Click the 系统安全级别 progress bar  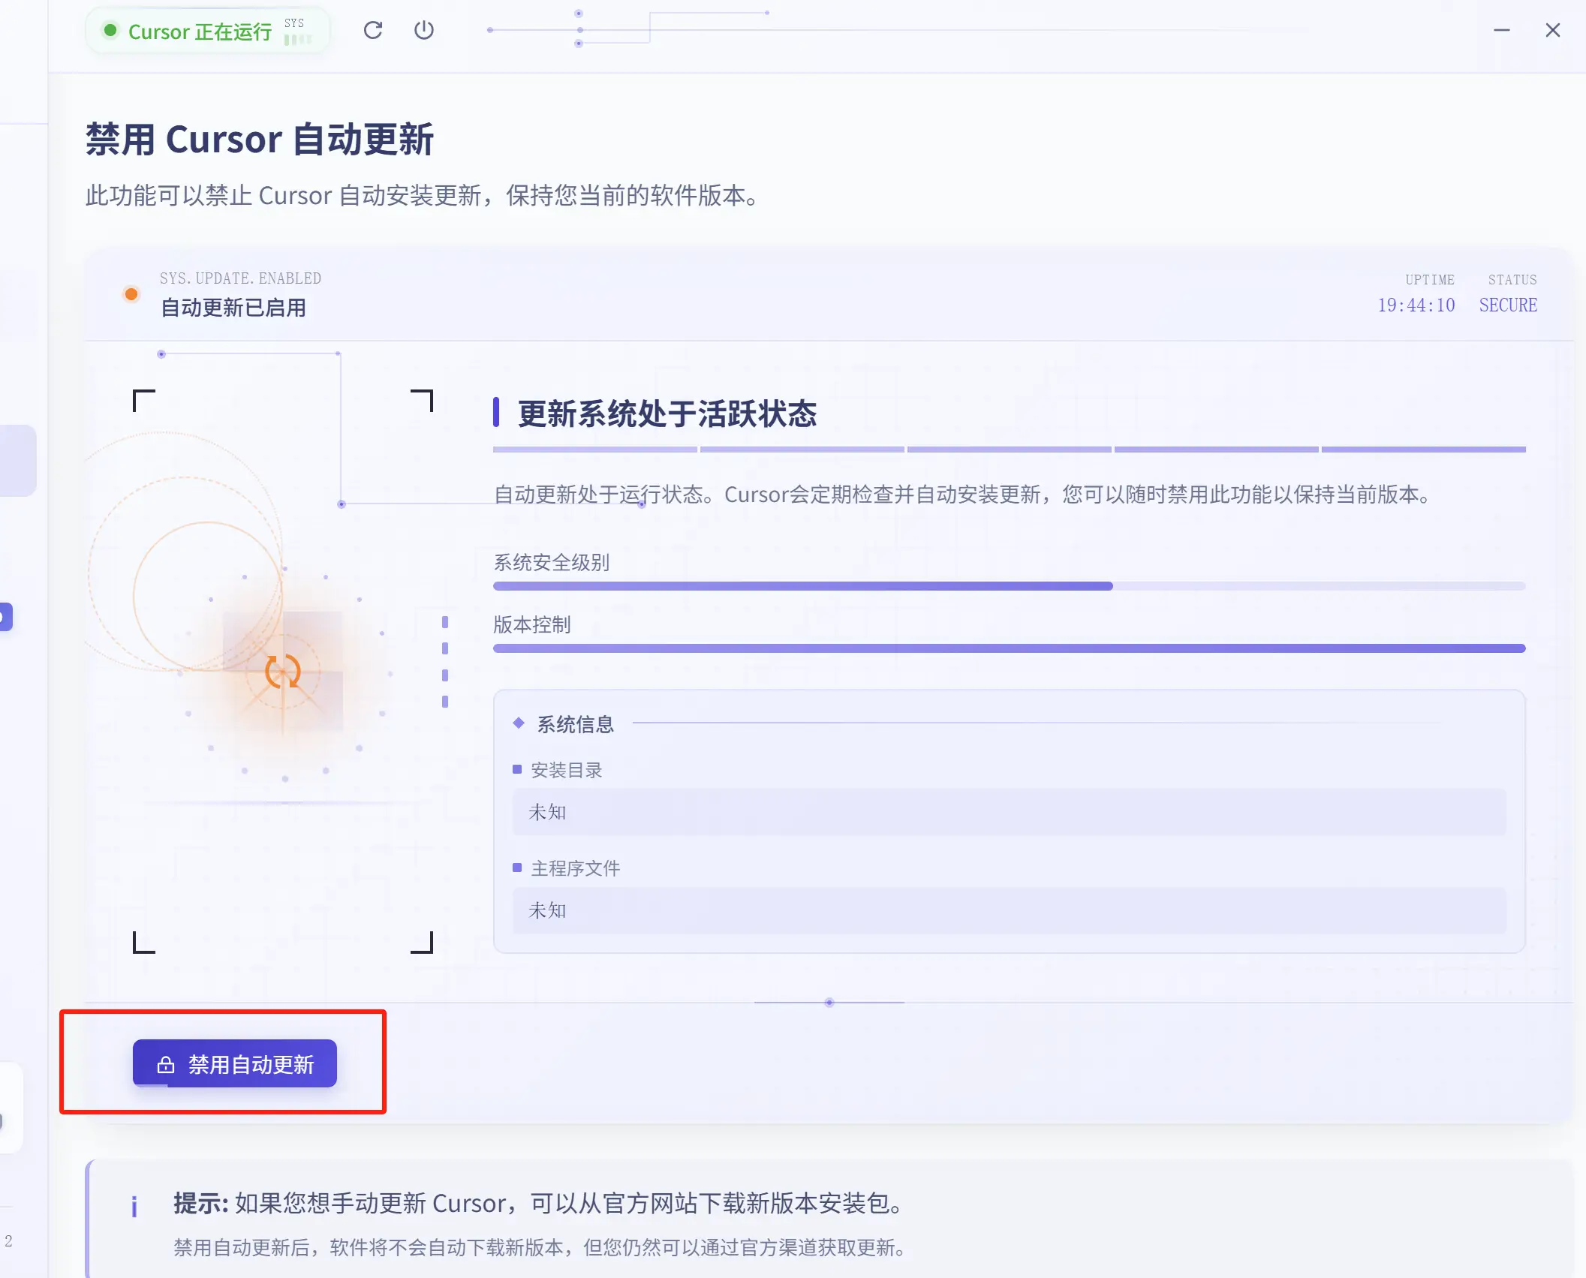(1009, 586)
